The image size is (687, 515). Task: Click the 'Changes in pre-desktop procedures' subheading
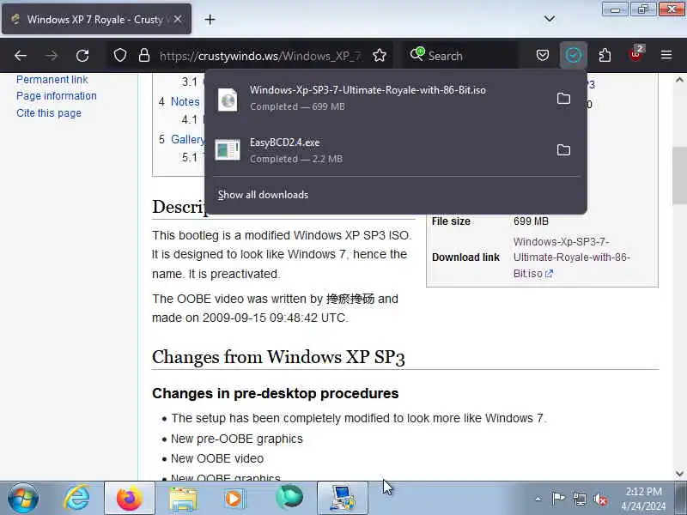point(275,393)
